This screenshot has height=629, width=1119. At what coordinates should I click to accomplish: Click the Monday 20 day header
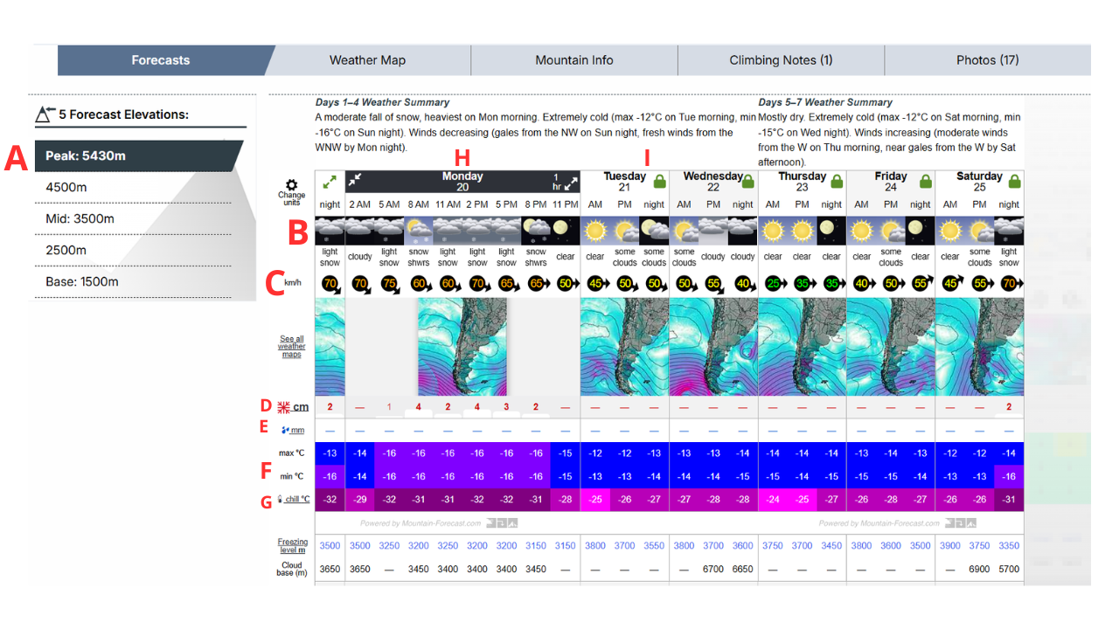pyautogui.click(x=462, y=182)
